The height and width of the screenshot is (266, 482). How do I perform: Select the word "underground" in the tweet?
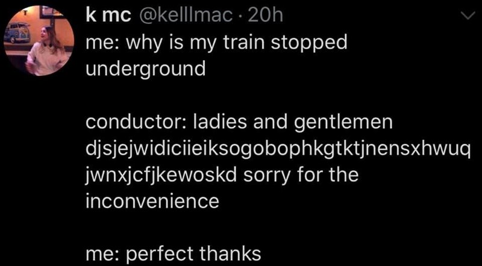(x=145, y=68)
